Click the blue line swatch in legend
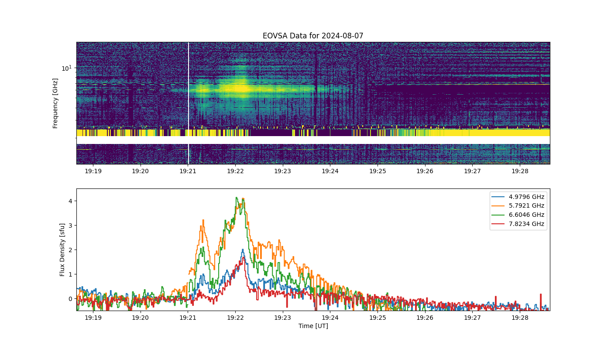611x349 pixels. tap(499, 197)
